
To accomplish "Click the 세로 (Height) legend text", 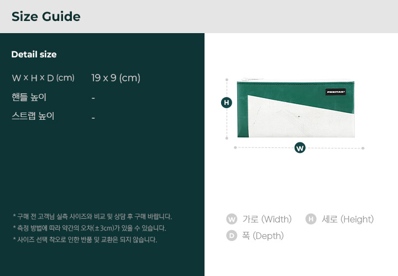I will pos(348,219).
